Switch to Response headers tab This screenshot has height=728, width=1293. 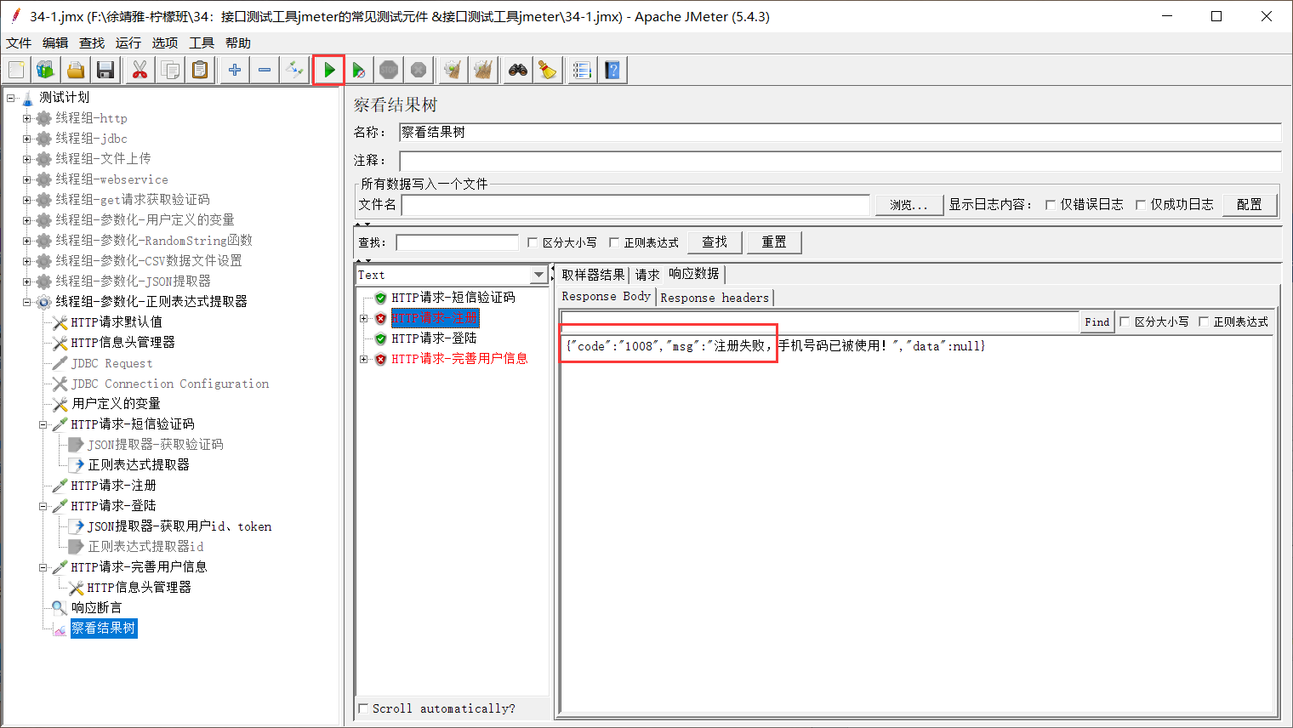(714, 297)
